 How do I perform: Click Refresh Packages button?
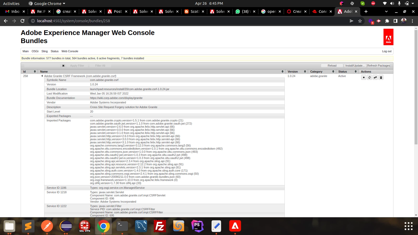coord(379,66)
